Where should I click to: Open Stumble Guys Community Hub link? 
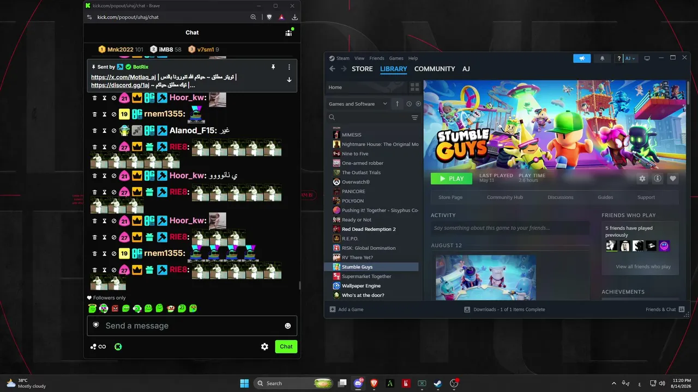[x=505, y=197]
